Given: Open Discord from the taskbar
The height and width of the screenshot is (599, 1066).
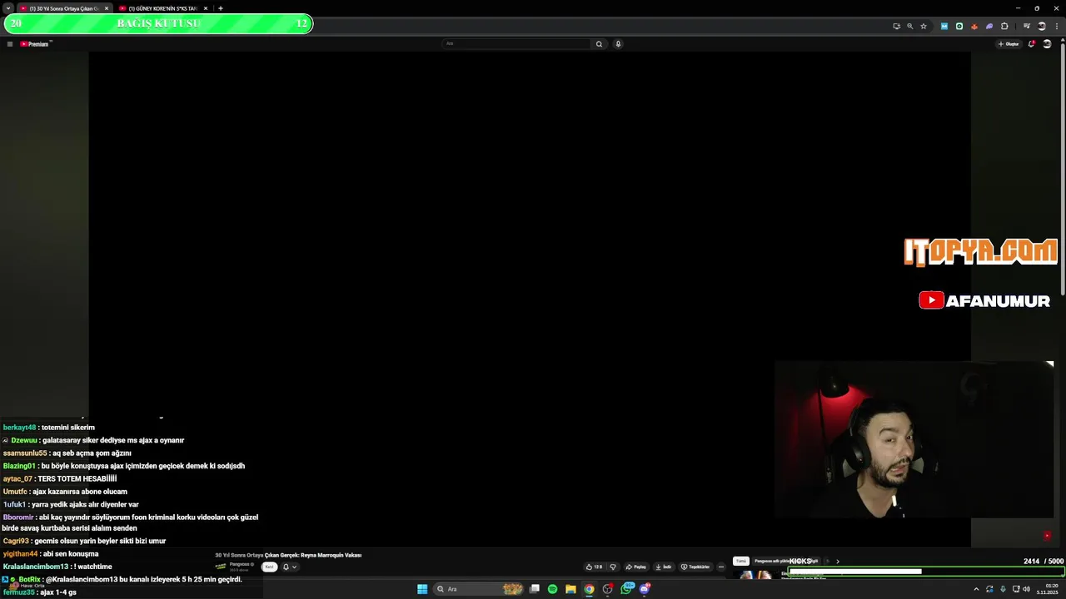Looking at the screenshot, I should (x=645, y=589).
